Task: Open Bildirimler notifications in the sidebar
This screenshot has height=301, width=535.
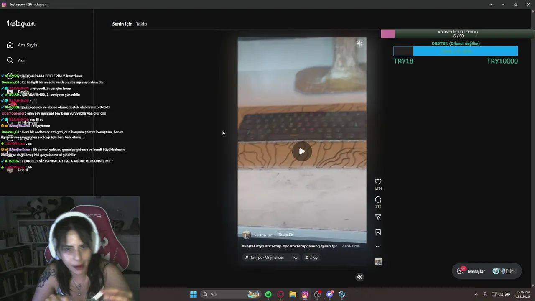Action: (x=22, y=123)
